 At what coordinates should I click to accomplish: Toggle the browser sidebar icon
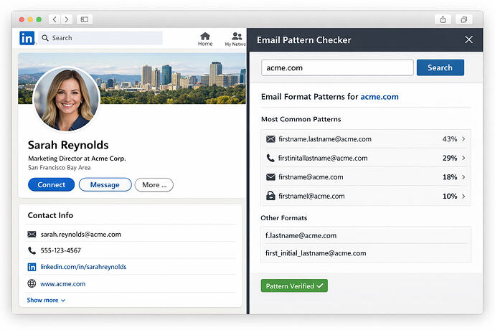coord(85,19)
